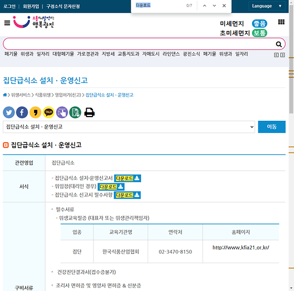Open the page selection combo box
This screenshot has width=294, height=291.
[x=129, y=127]
